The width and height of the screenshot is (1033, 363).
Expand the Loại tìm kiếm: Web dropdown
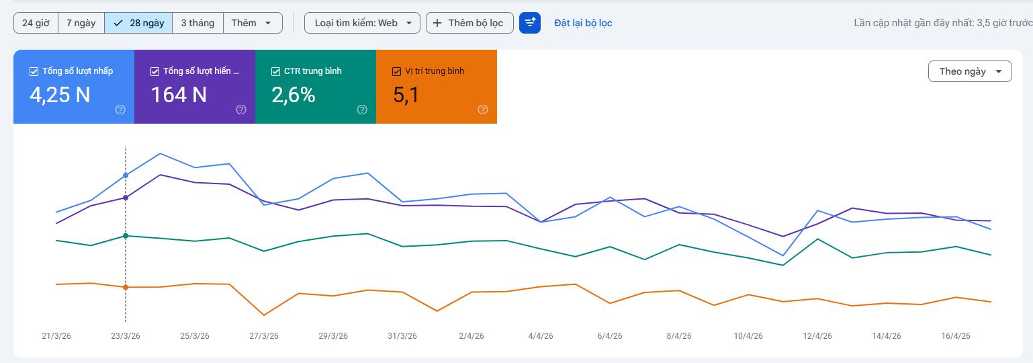pos(362,23)
